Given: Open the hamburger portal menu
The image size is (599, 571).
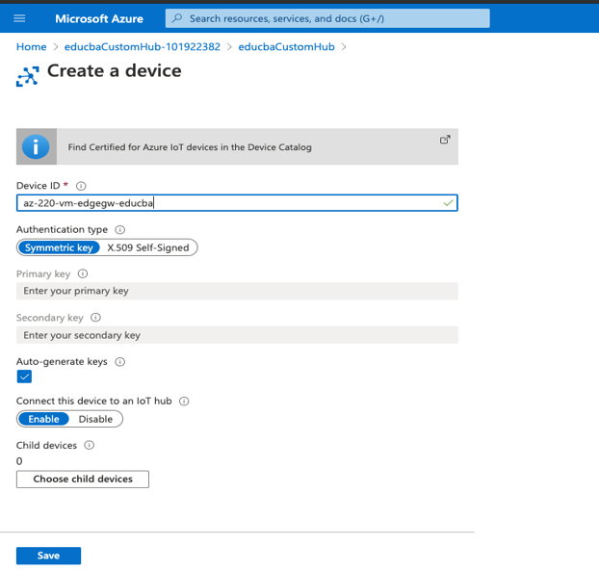Looking at the screenshot, I should click(x=19, y=18).
